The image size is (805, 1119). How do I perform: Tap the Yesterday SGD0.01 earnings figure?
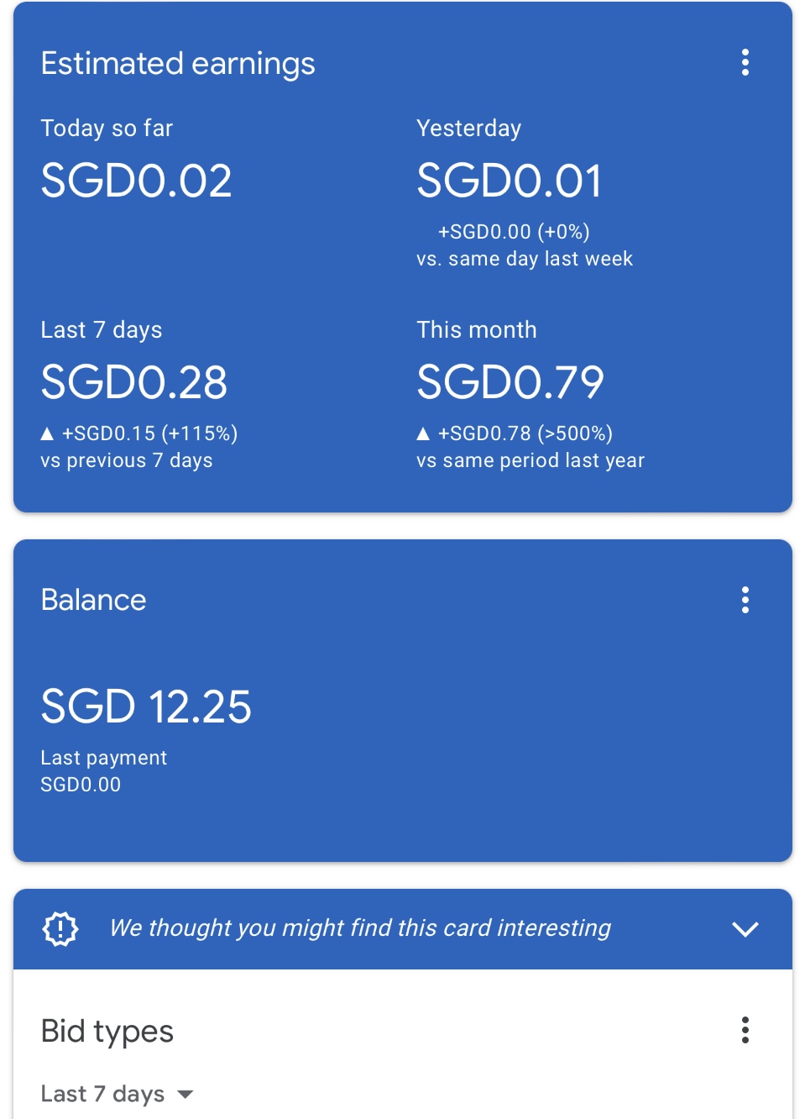pyautogui.click(x=510, y=181)
